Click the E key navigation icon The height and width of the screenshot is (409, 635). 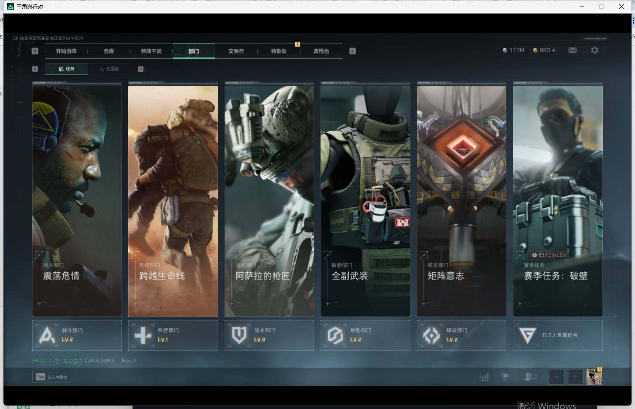pyautogui.click(x=352, y=51)
